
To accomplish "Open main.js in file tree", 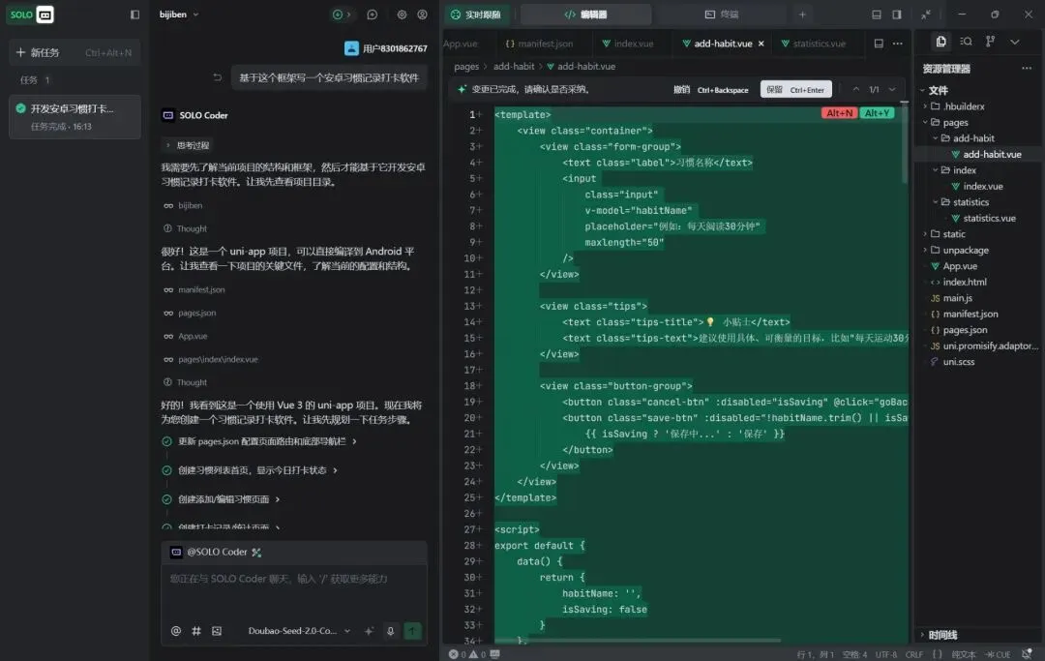I will click(978, 298).
